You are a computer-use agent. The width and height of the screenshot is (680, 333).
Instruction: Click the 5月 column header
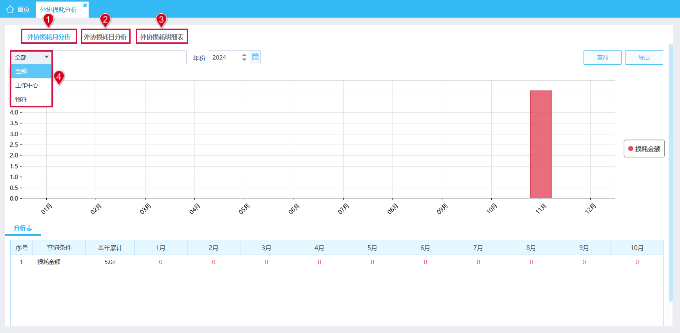[x=373, y=248]
